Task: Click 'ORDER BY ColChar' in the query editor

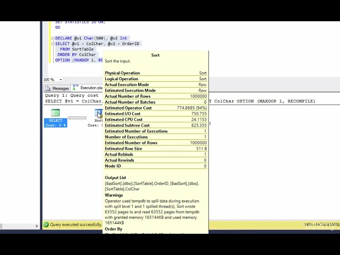Action: (76, 55)
